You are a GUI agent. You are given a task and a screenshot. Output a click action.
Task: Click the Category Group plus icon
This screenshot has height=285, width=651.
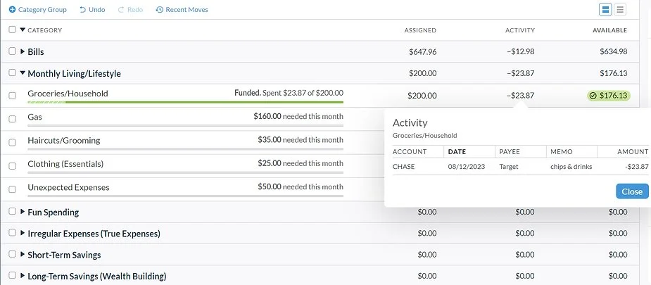12,10
